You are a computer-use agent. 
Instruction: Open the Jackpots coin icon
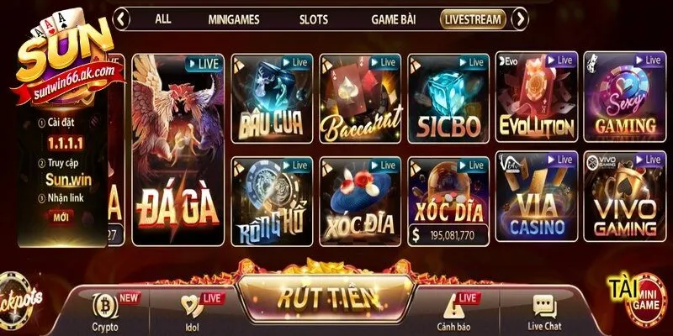point(17,300)
